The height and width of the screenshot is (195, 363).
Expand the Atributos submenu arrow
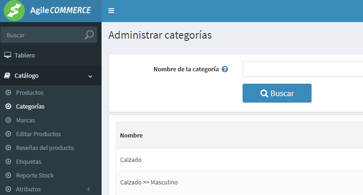point(89,189)
